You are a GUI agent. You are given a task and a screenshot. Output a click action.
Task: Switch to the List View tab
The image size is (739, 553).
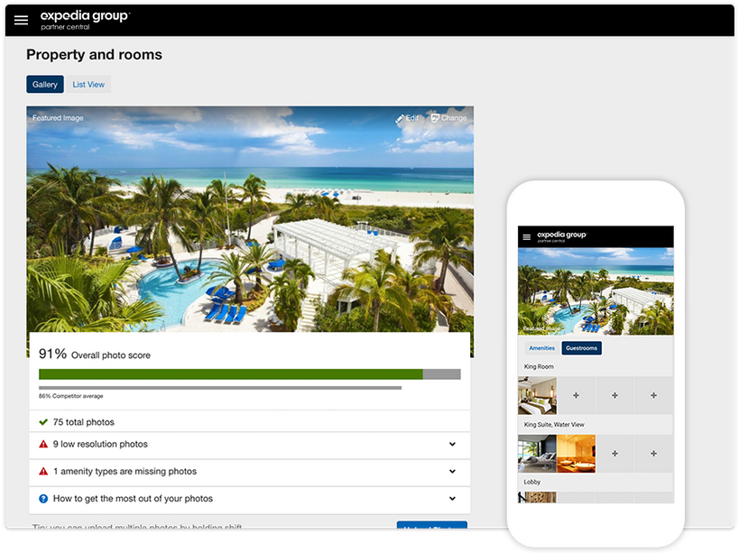pos(88,84)
